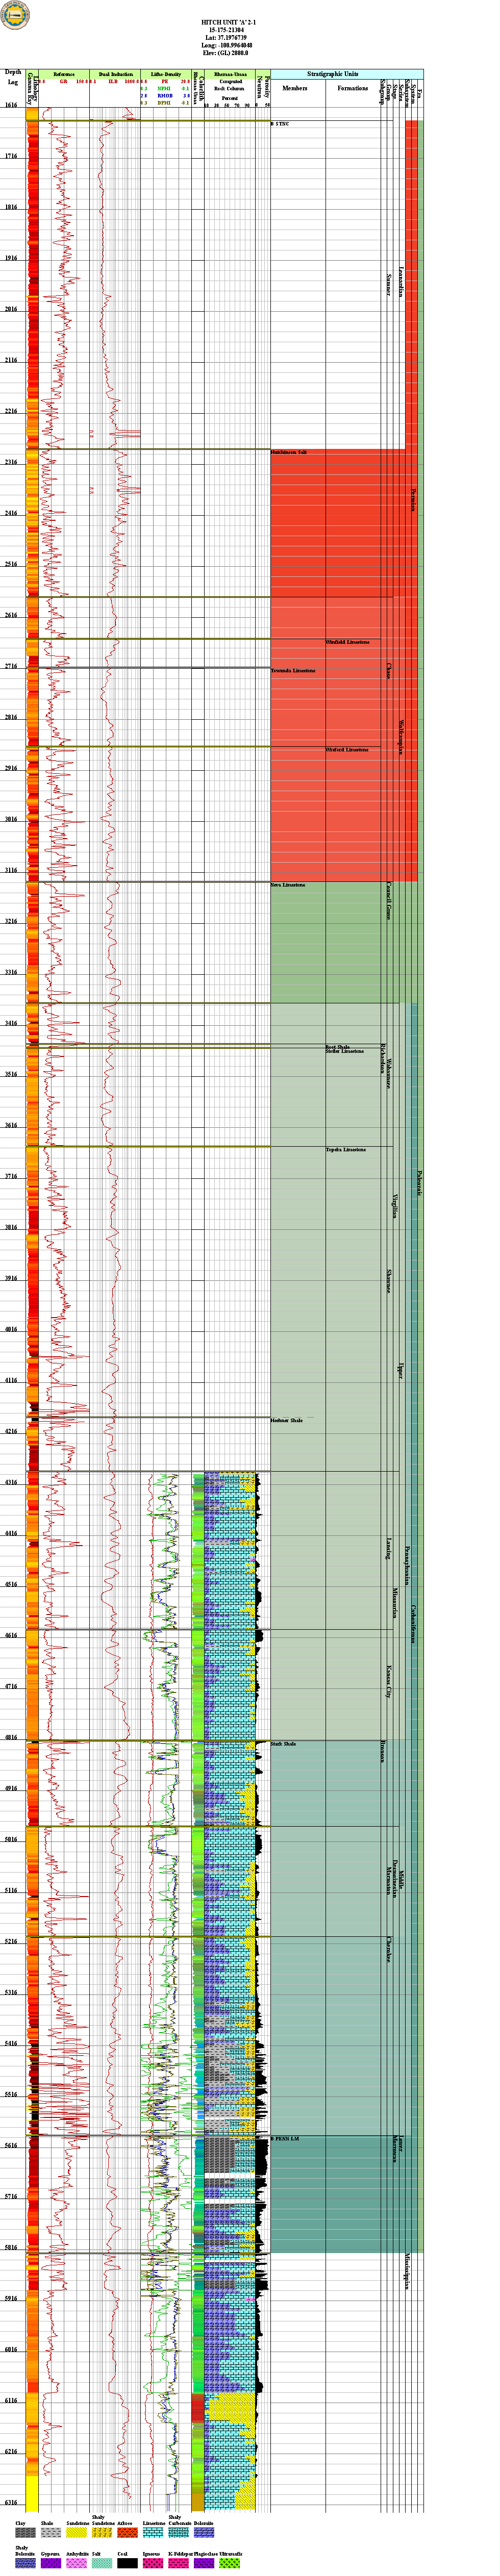The width and height of the screenshot is (500, 2576).
Task: Click the Heebner Shale member label
Action: click(286, 1420)
